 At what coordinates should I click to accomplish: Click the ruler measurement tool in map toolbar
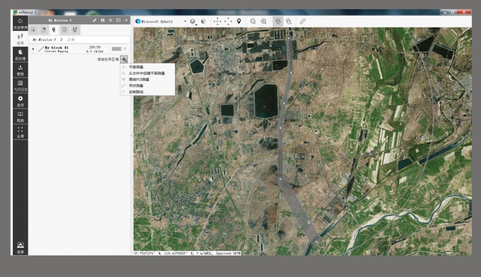pos(303,22)
